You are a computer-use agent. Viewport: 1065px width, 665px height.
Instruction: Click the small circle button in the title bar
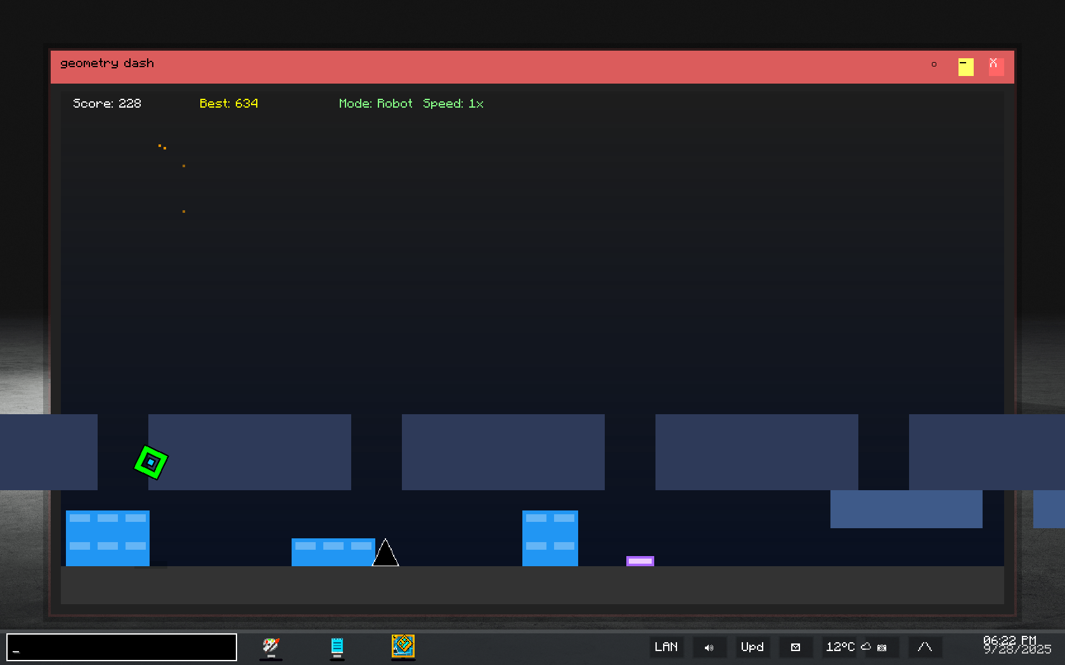click(x=934, y=65)
